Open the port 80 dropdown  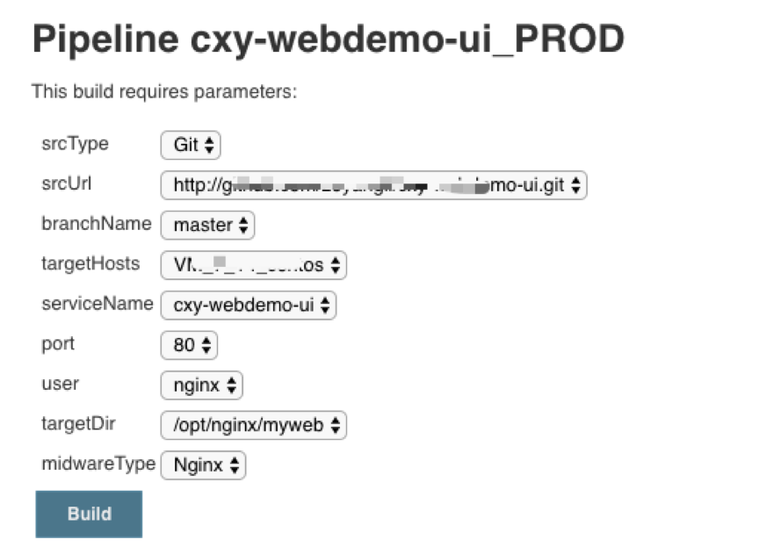click(x=189, y=345)
